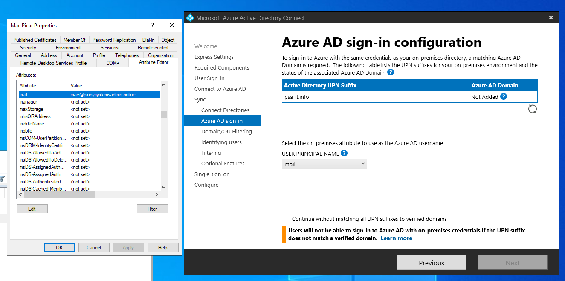
Task: Open the USER PRINCIPAL NAME attribute dropdown
Action: [324, 164]
